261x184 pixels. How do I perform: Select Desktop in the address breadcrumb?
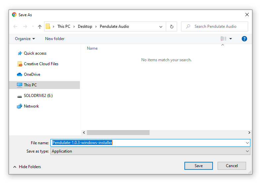(x=85, y=26)
